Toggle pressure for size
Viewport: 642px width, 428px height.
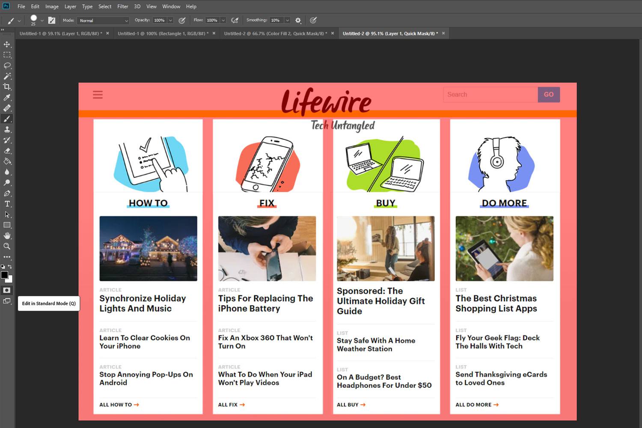(x=313, y=20)
